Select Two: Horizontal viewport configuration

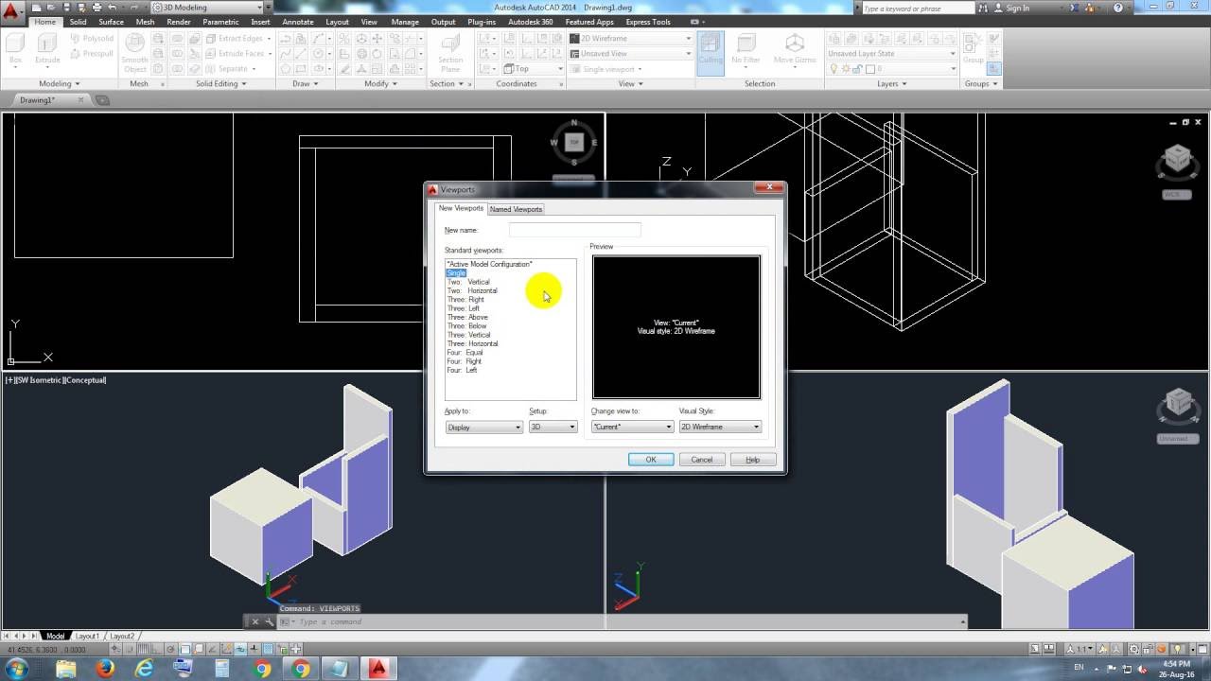[472, 290]
